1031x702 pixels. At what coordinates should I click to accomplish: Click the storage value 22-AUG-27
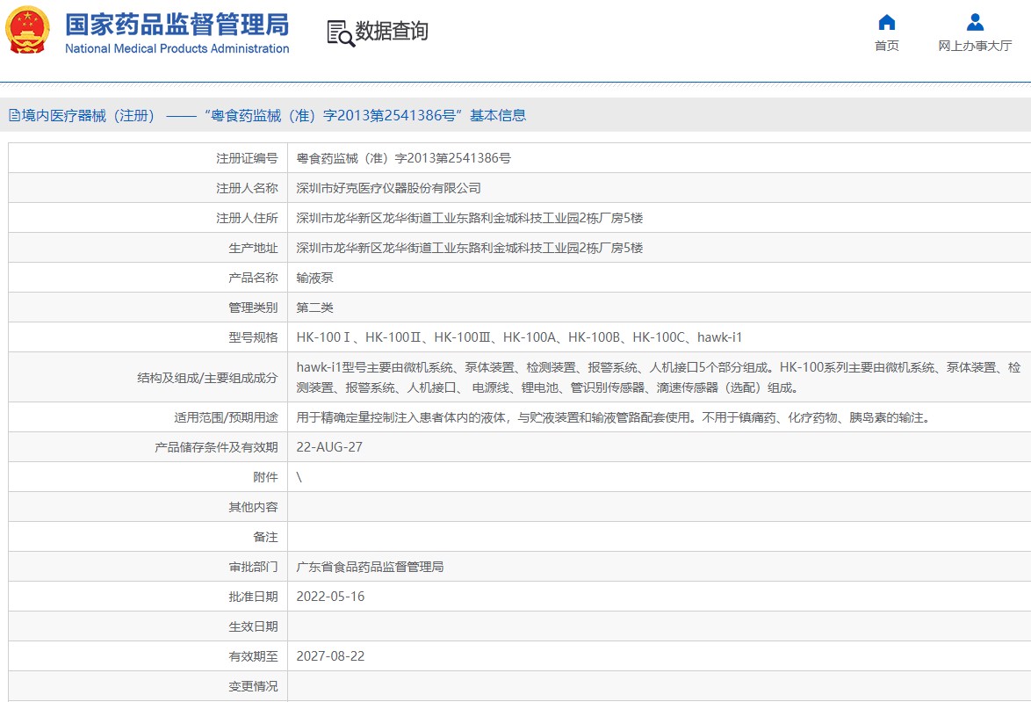click(x=329, y=447)
